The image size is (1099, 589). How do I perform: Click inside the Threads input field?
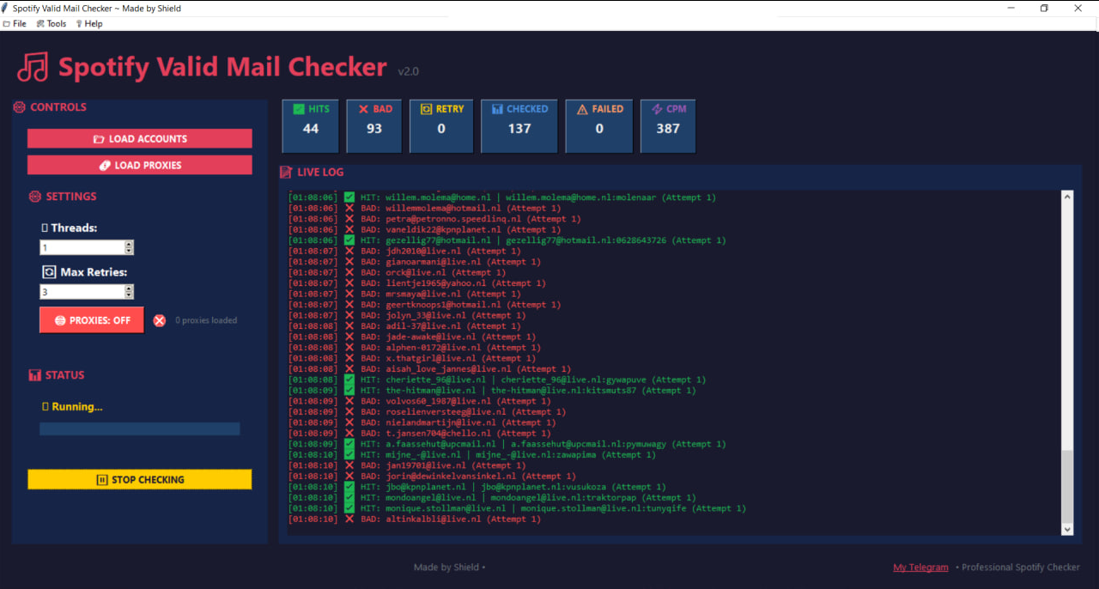[x=82, y=247]
